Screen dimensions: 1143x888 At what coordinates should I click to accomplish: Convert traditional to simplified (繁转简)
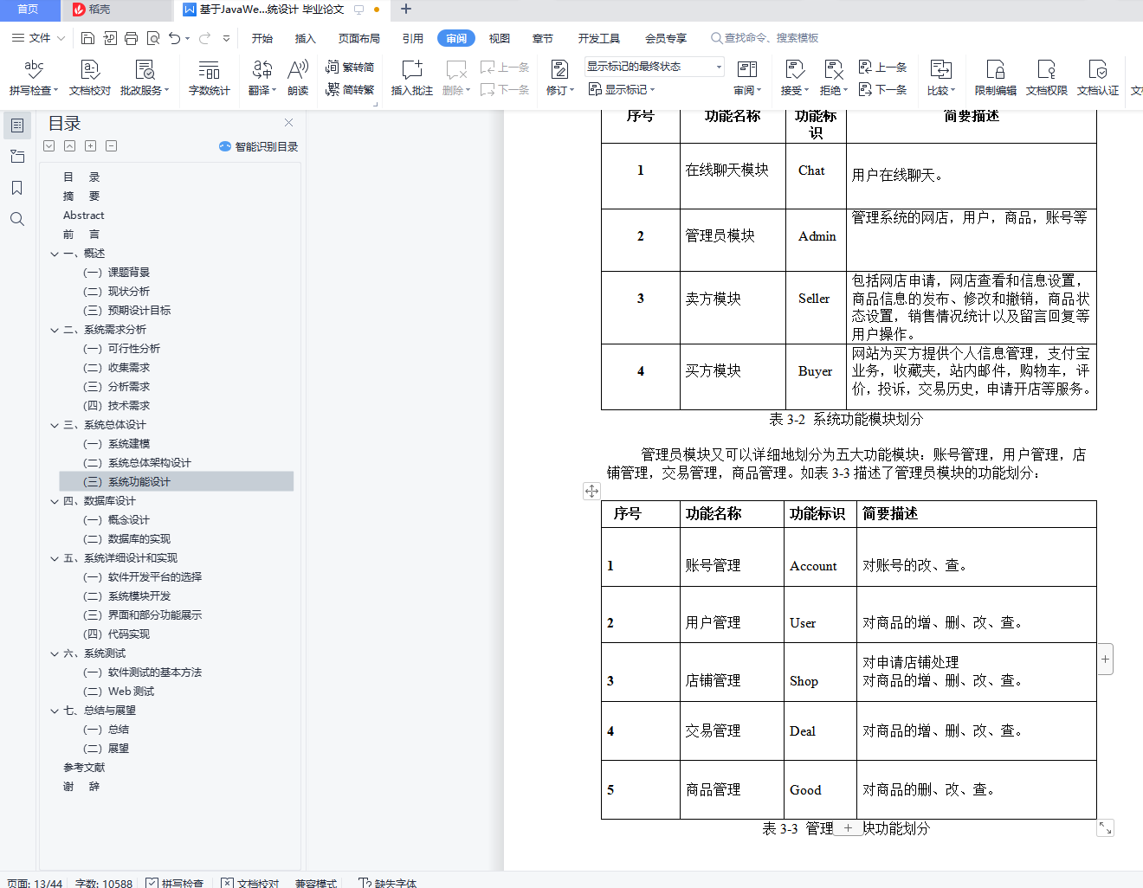point(350,67)
